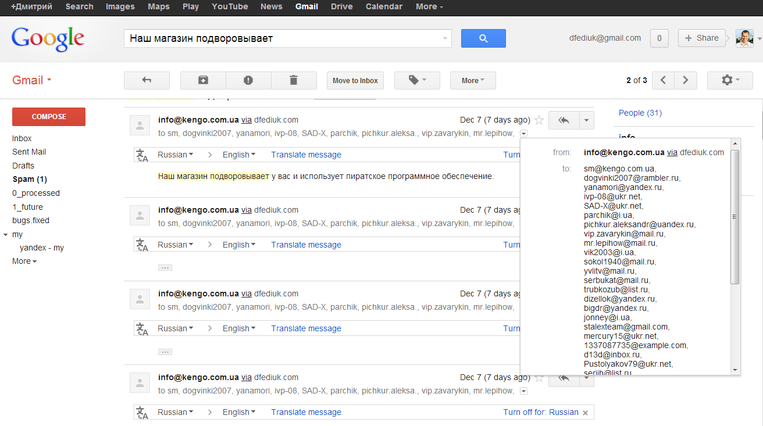Image resolution: width=763 pixels, height=426 pixels.
Task: Go to the next conversation arrow
Action: pos(686,80)
